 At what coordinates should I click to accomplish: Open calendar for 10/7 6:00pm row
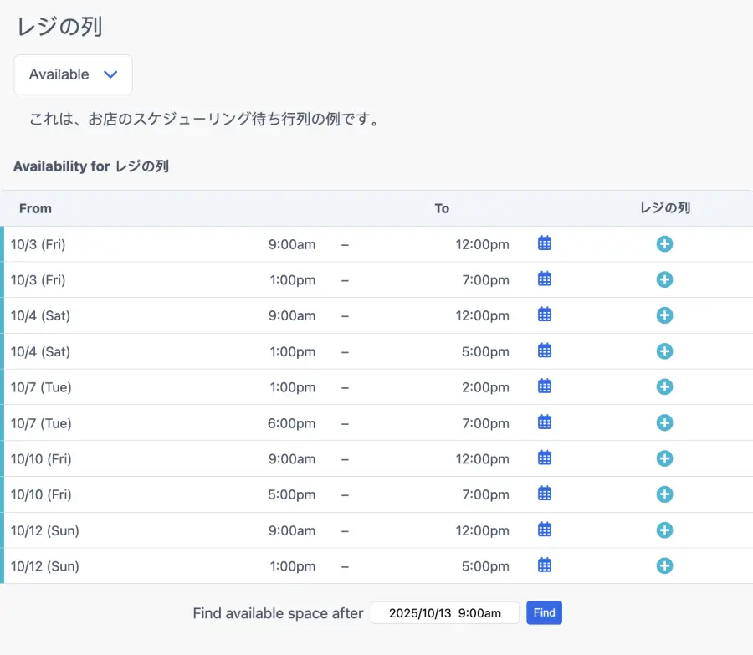pyautogui.click(x=545, y=422)
